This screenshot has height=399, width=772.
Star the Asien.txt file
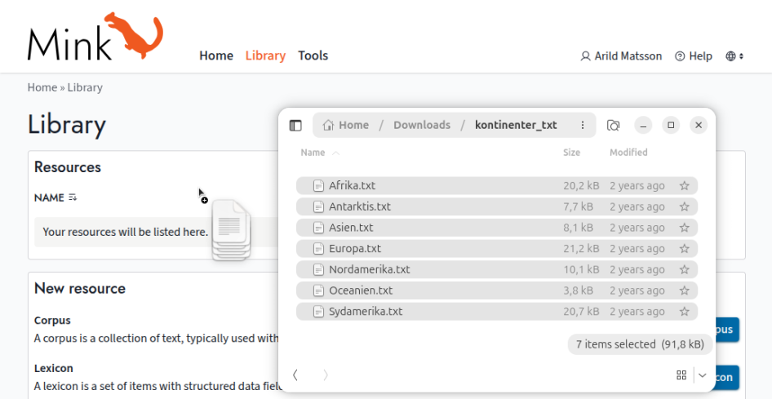point(685,228)
